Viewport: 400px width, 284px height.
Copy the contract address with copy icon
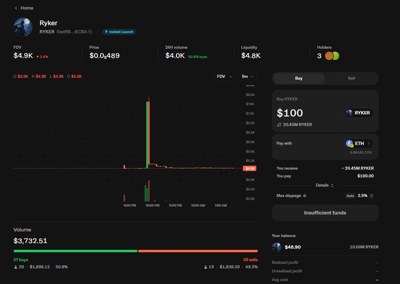[91, 32]
